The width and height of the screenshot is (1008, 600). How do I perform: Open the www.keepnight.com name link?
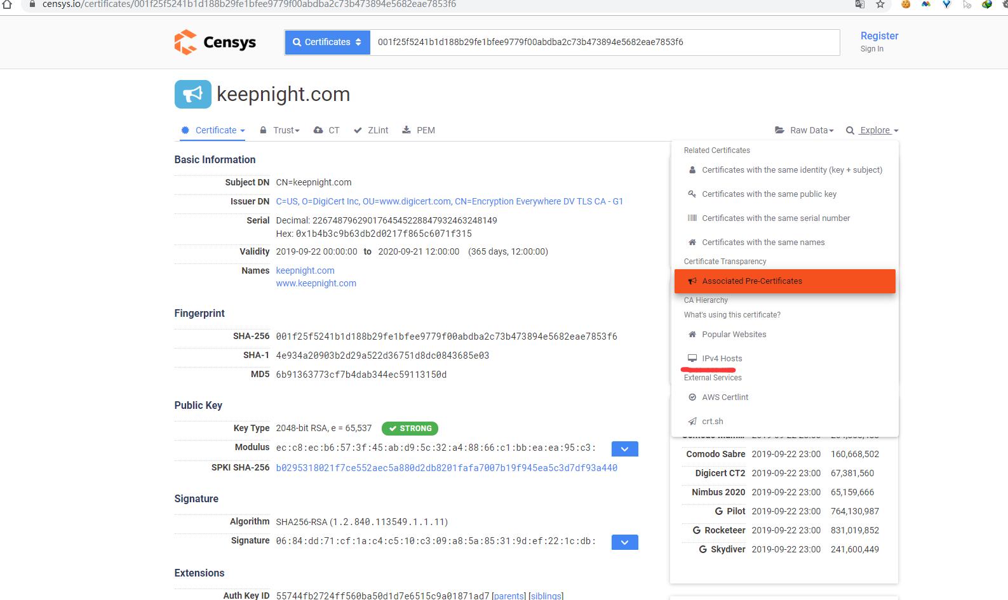point(316,283)
